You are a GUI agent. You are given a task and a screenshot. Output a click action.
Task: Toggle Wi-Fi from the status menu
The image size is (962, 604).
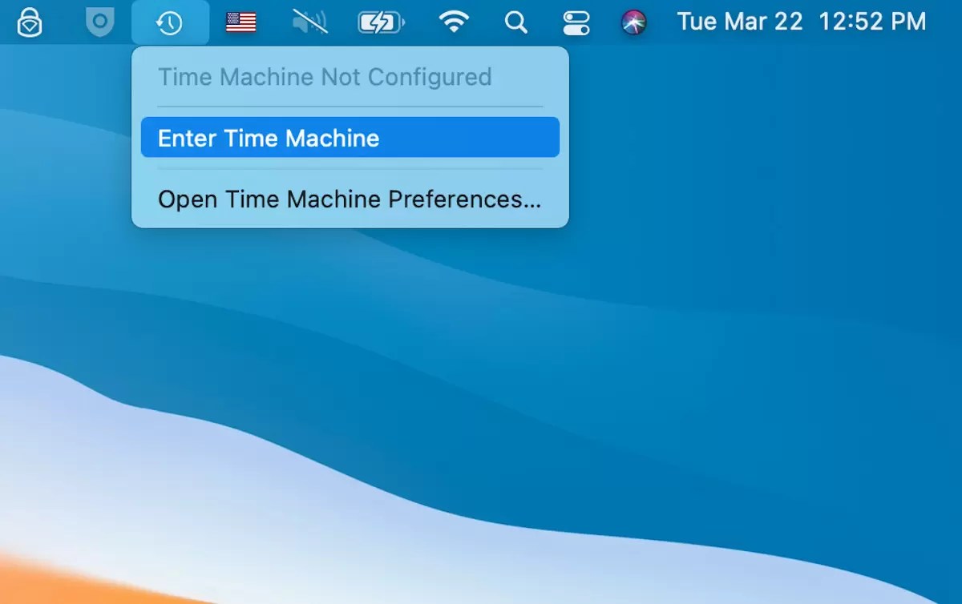[455, 22]
